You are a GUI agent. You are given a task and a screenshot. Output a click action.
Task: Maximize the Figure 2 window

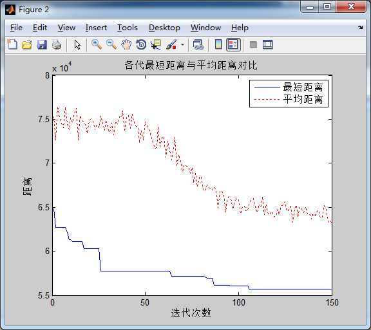click(327, 7)
